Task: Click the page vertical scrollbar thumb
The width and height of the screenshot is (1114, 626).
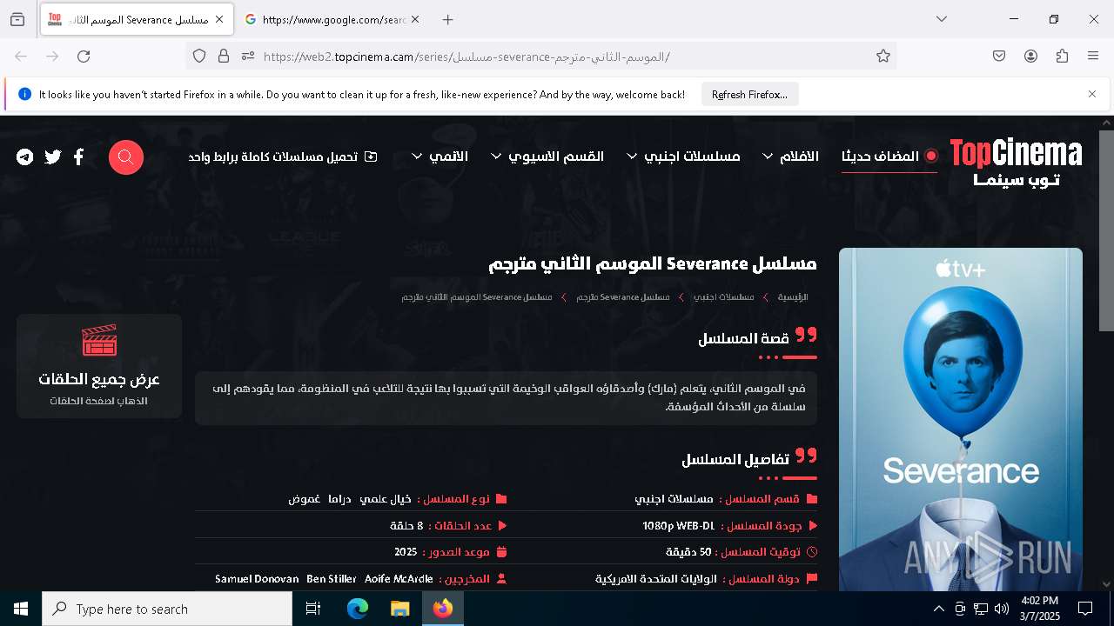Action: [x=1106, y=230]
